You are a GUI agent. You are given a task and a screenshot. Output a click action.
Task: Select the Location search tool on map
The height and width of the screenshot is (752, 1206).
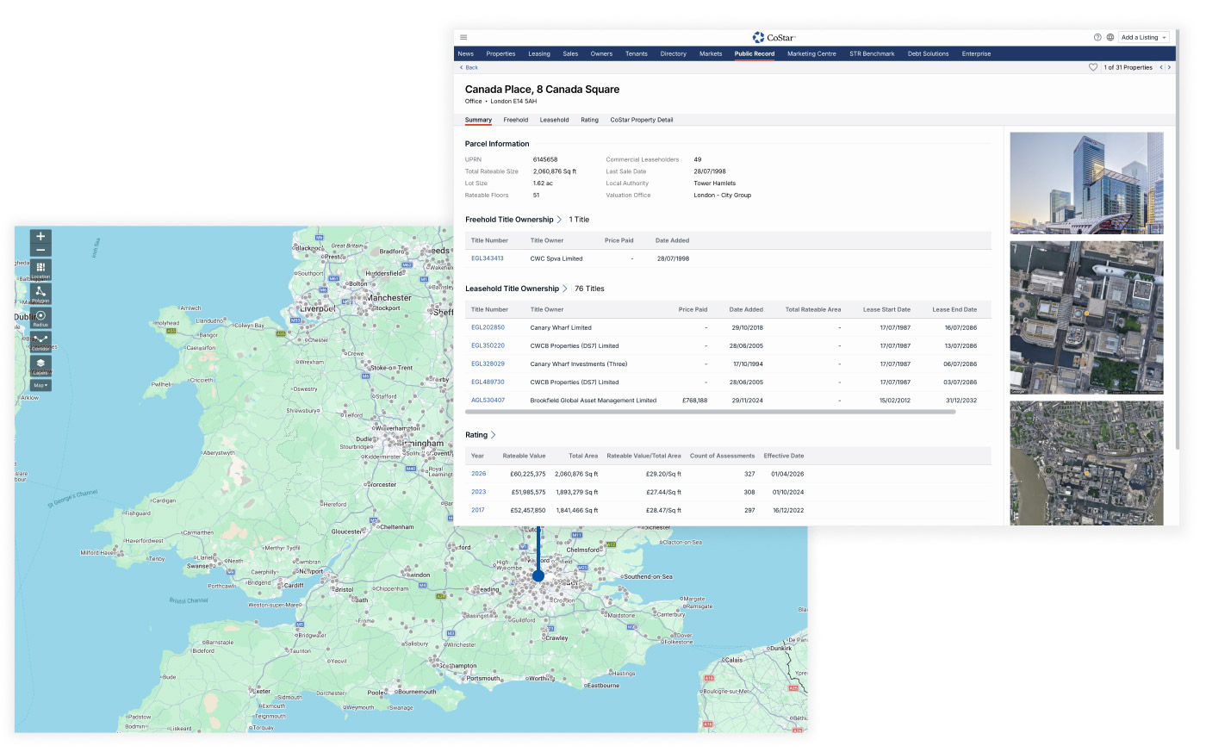pos(40,270)
